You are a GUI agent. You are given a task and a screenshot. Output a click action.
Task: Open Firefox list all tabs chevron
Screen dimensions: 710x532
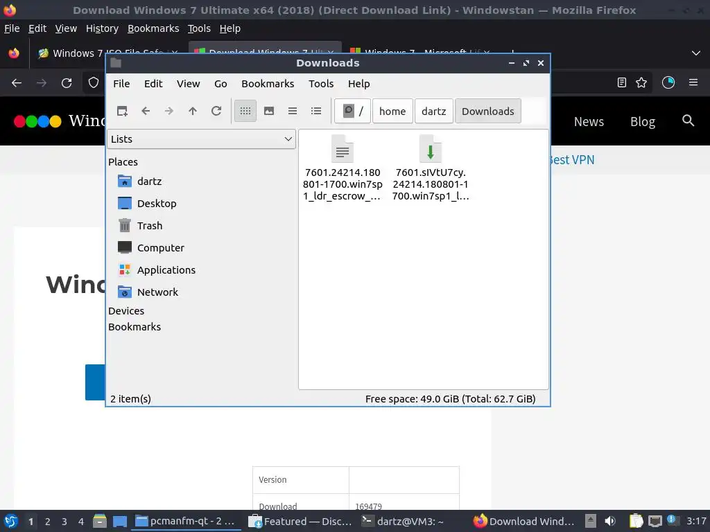[696, 53]
